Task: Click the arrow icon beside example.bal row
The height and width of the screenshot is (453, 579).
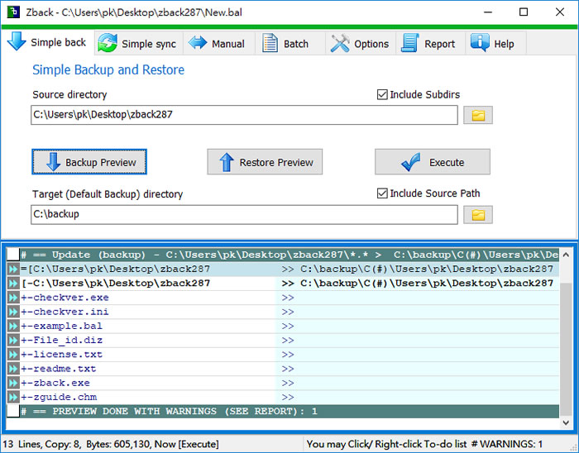Action: click(13, 326)
